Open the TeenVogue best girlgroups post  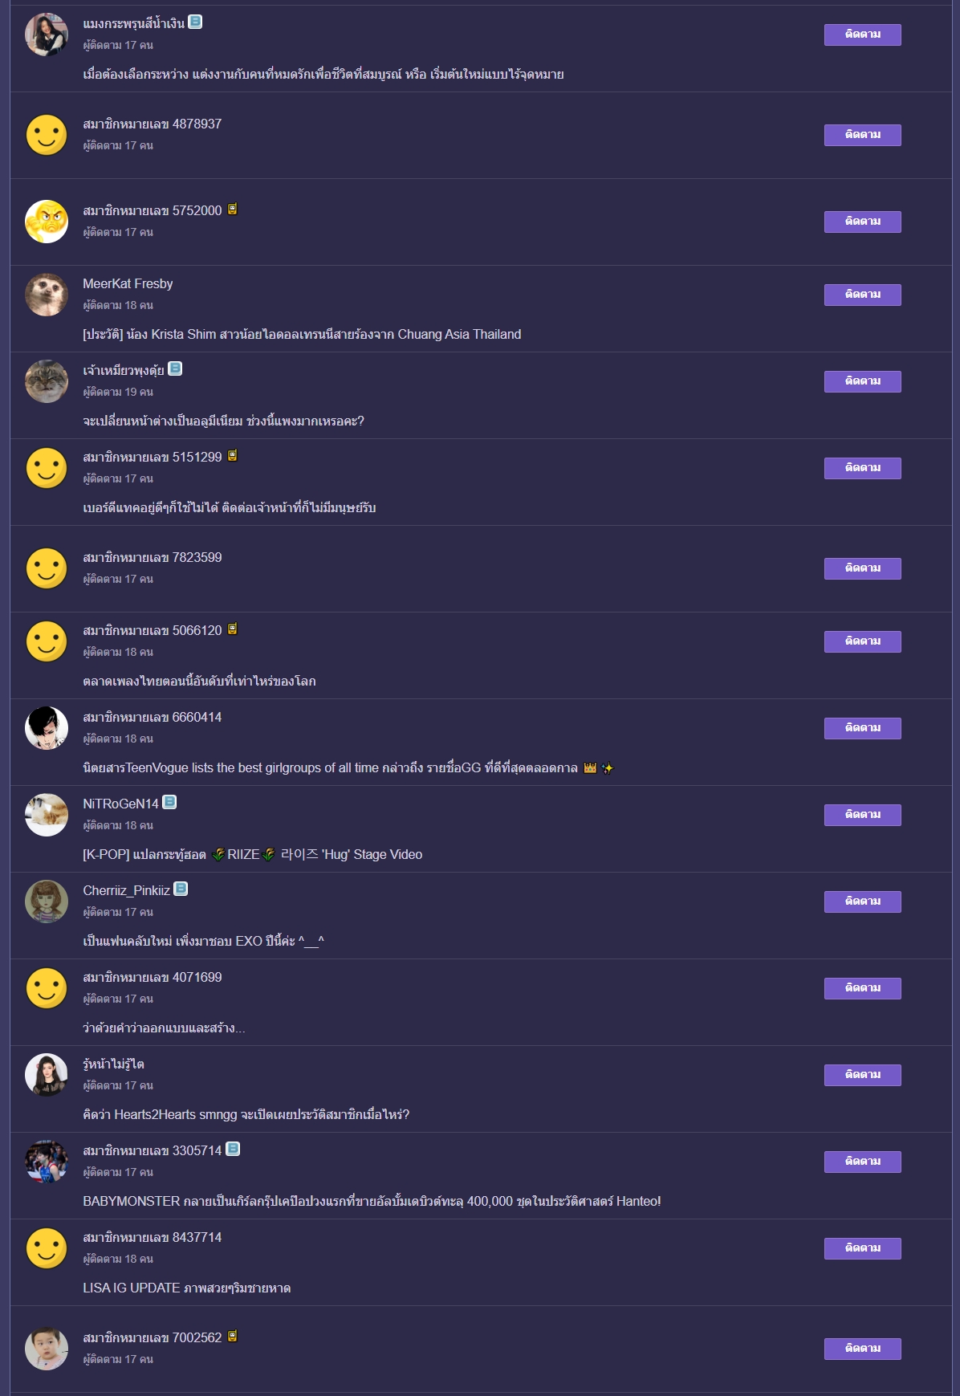(x=348, y=767)
